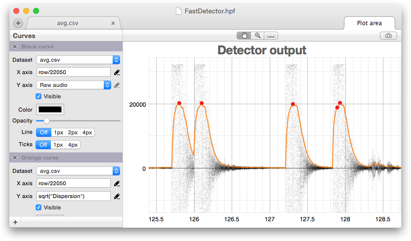Viewport: 411px width, 241px height.
Task: Click the camera snapshot button
Action: 388,36
